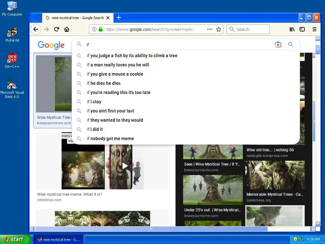Screen dimensions: 325x244
Task: Pick suggestion 'if i stay'
Action: [x=186, y=102]
